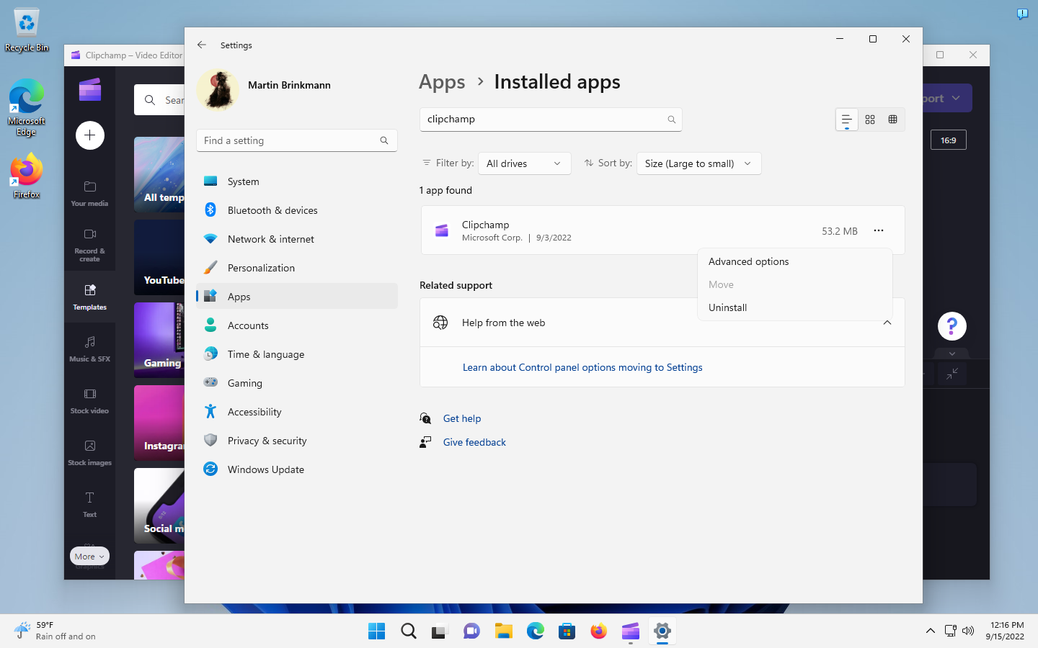Click Clipchamp app icon in list
This screenshot has width=1038, height=648.
[x=442, y=230]
